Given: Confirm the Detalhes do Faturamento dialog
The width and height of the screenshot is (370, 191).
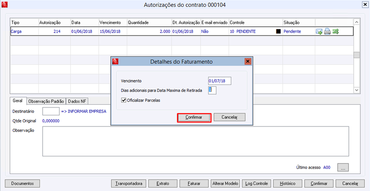Looking at the screenshot, I should (x=194, y=117).
